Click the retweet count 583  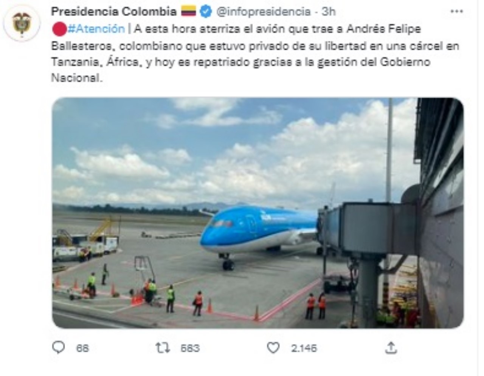(x=190, y=348)
